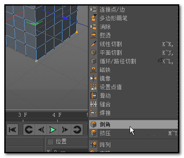
Task: Select 设置点值 in the menu
Action: pyautogui.click(x=134, y=87)
